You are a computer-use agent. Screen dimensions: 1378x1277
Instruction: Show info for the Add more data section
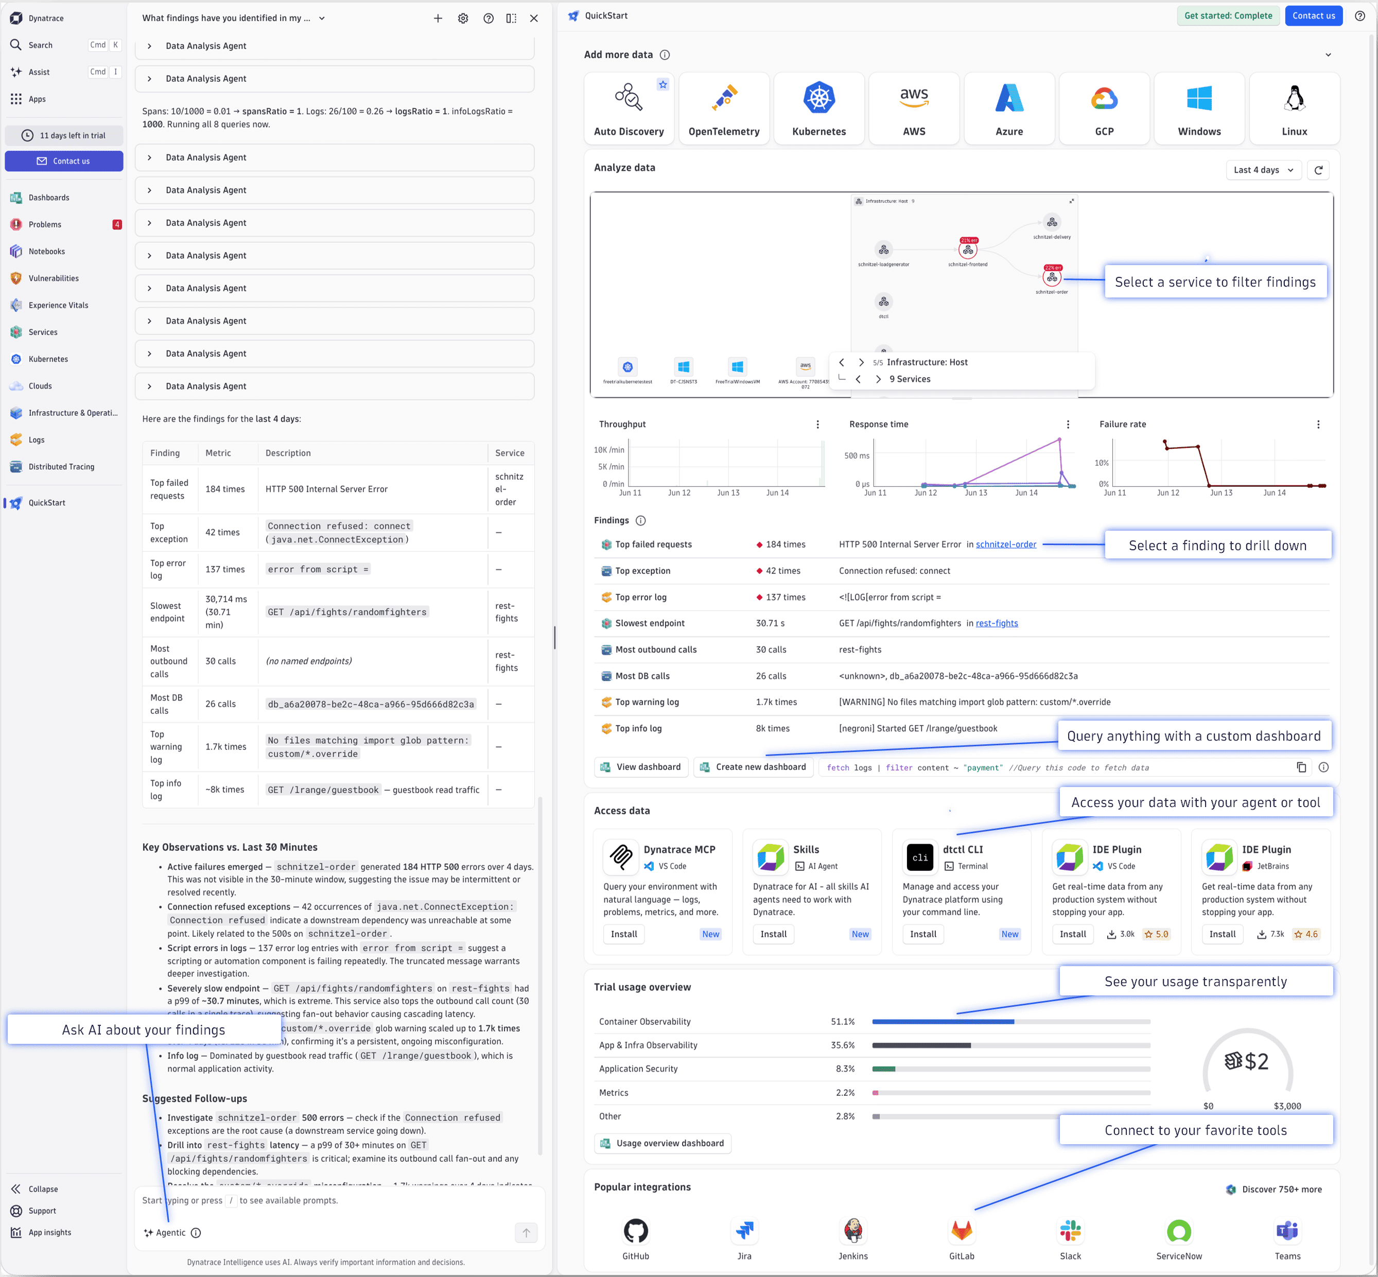[x=665, y=55]
